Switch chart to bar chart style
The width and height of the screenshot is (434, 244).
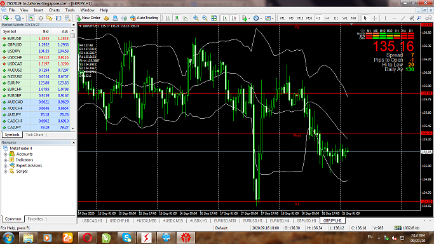click(x=168, y=18)
